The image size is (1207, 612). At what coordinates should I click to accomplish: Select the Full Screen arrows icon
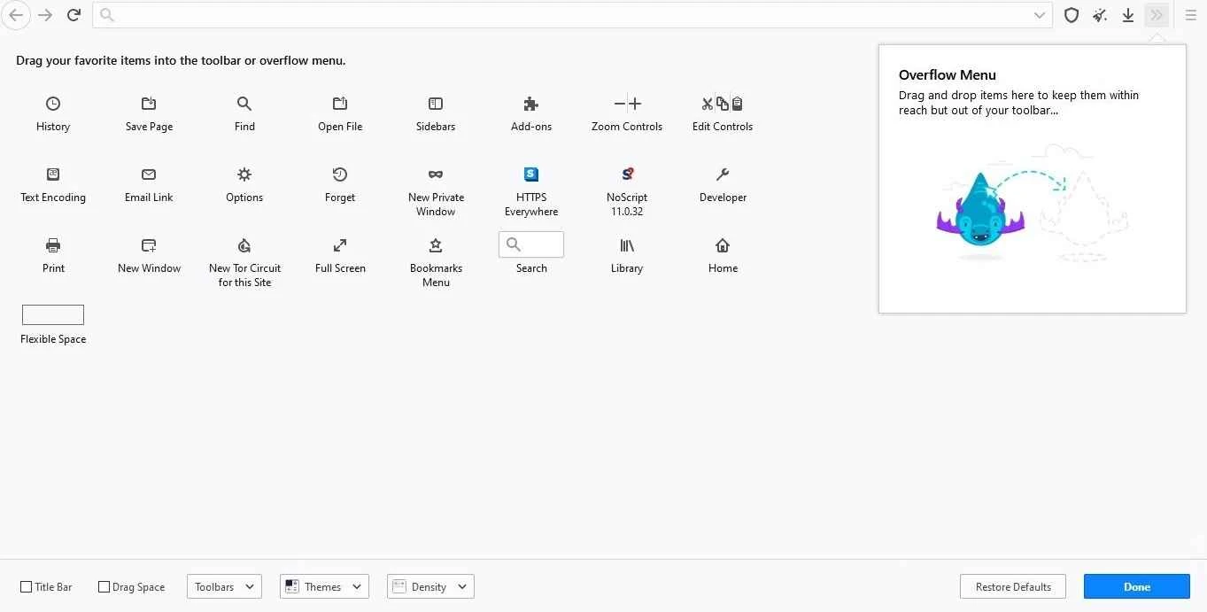[340, 245]
